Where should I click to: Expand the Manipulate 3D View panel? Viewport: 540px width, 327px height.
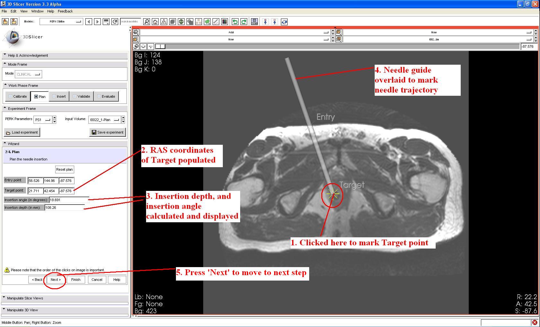pyautogui.click(x=22, y=310)
